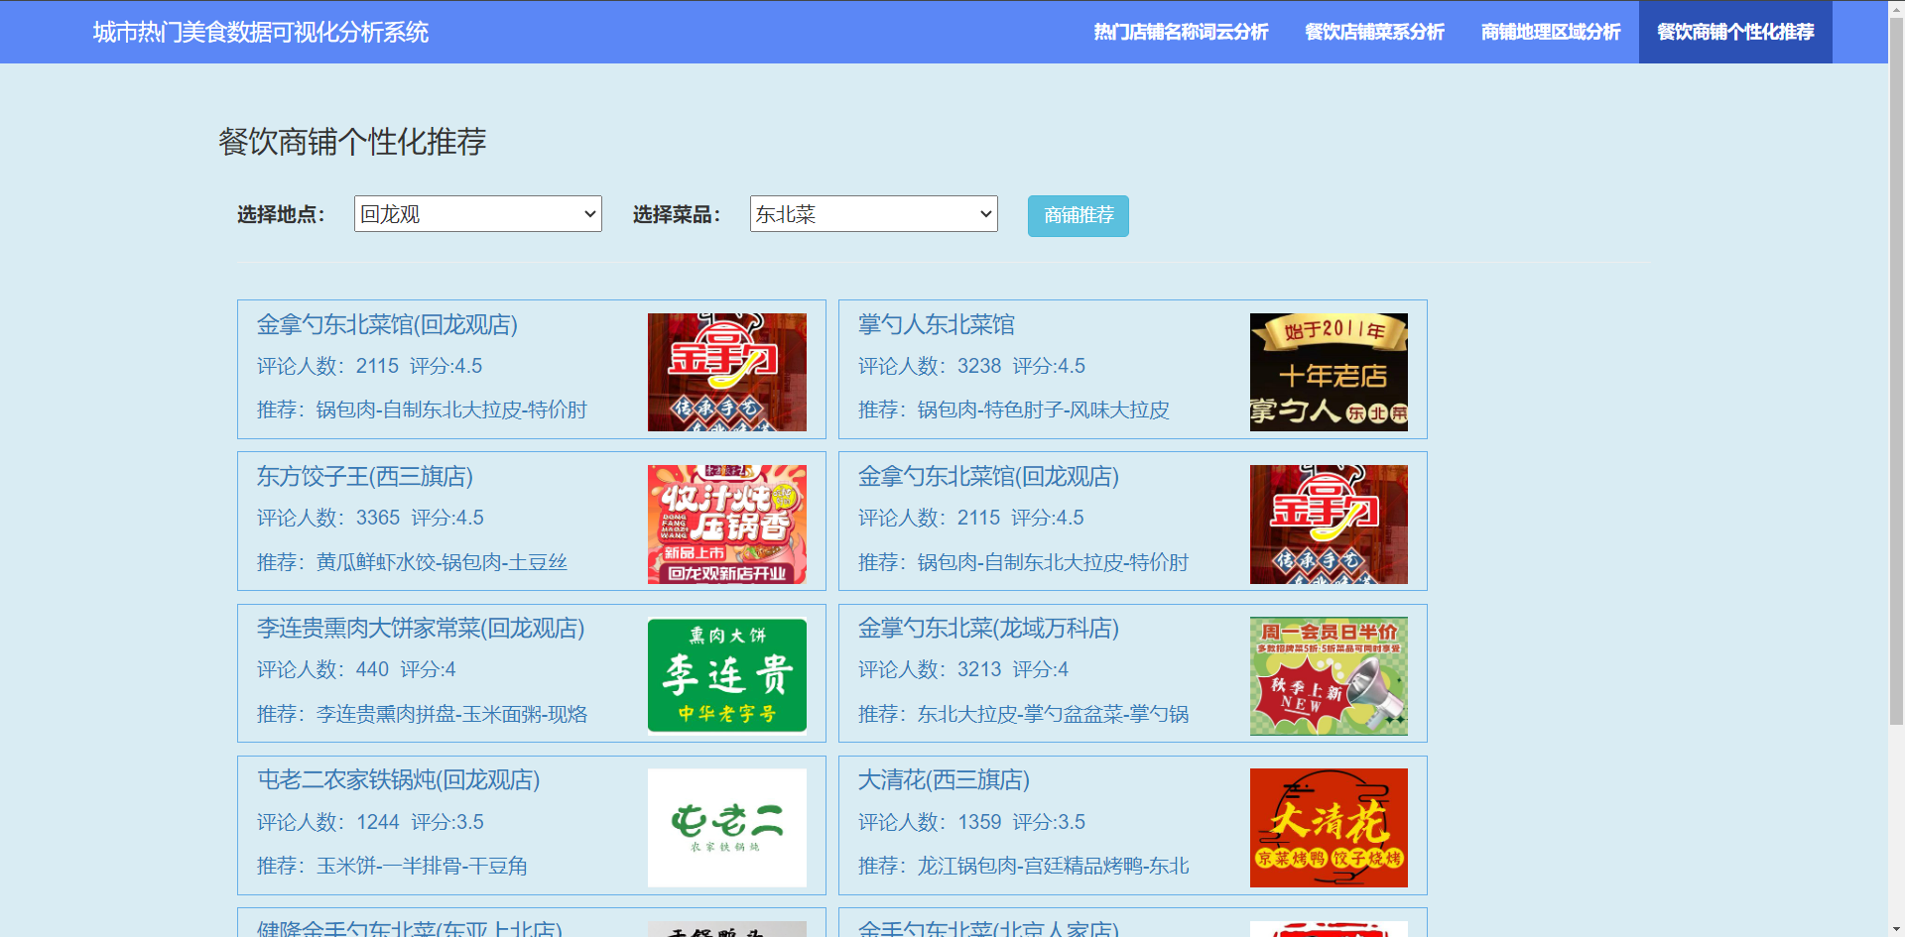This screenshot has width=1905, height=937.
Task: Click 屯老二 logo thumbnail
Action: 727,828
